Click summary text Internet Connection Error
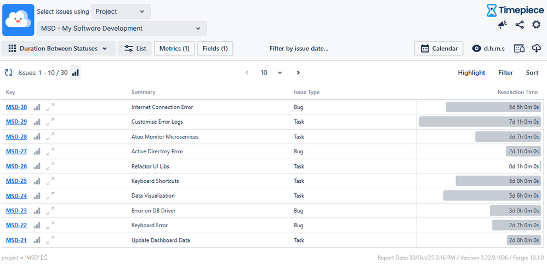This screenshot has width=547, height=265. 162,107
